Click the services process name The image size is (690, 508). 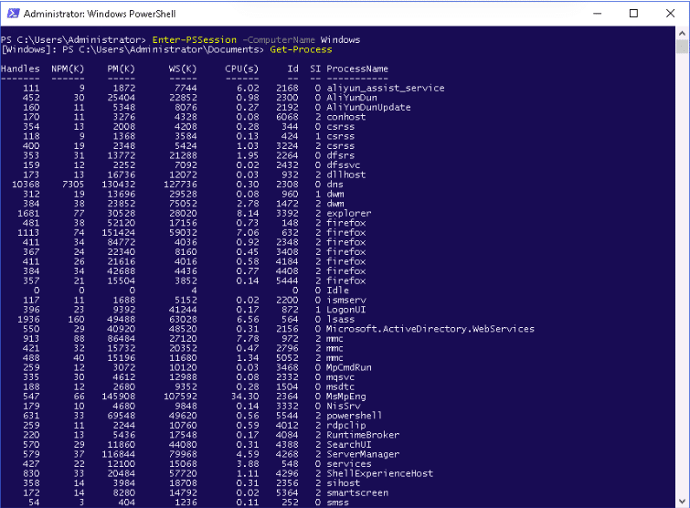tap(349, 464)
